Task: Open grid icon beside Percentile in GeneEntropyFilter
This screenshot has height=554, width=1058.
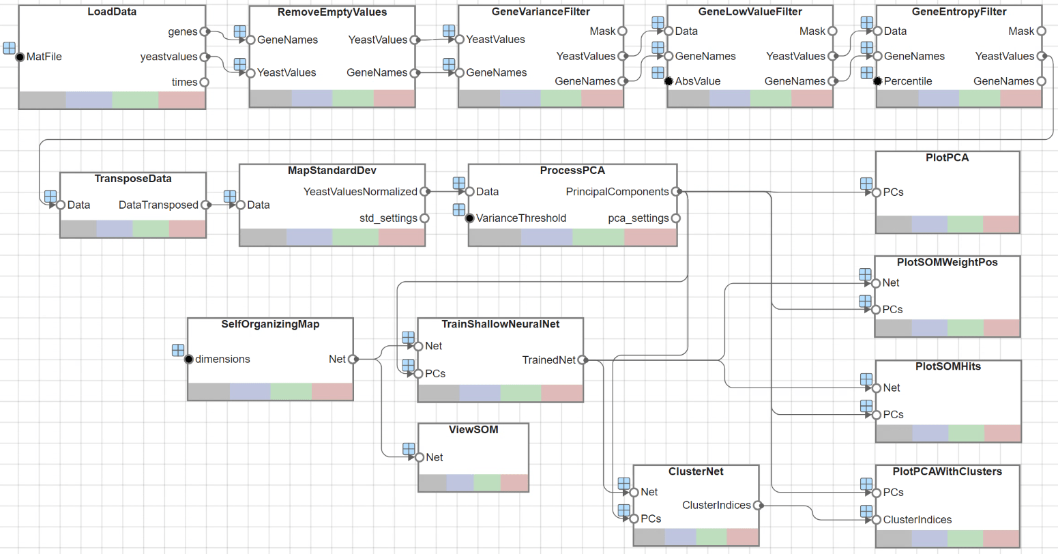Action: 866,72
